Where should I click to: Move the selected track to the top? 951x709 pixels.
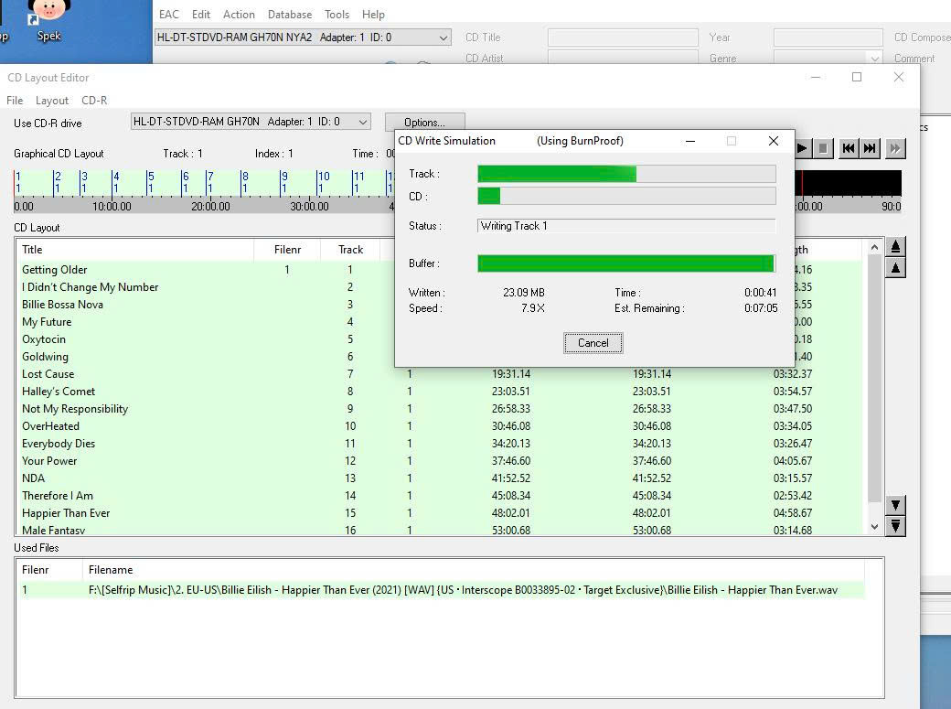(x=895, y=246)
